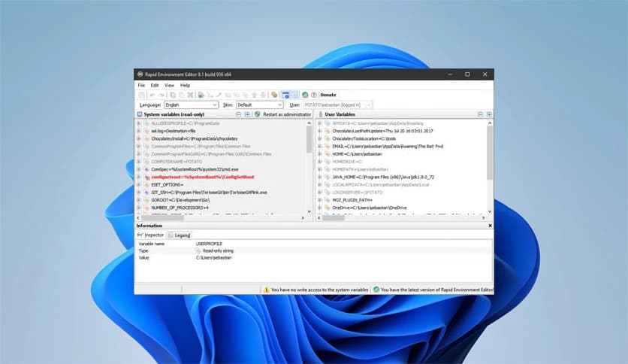Select the ChocolateyLastPathUpdate variable row
The height and width of the screenshot is (364, 628).
(382, 131)
